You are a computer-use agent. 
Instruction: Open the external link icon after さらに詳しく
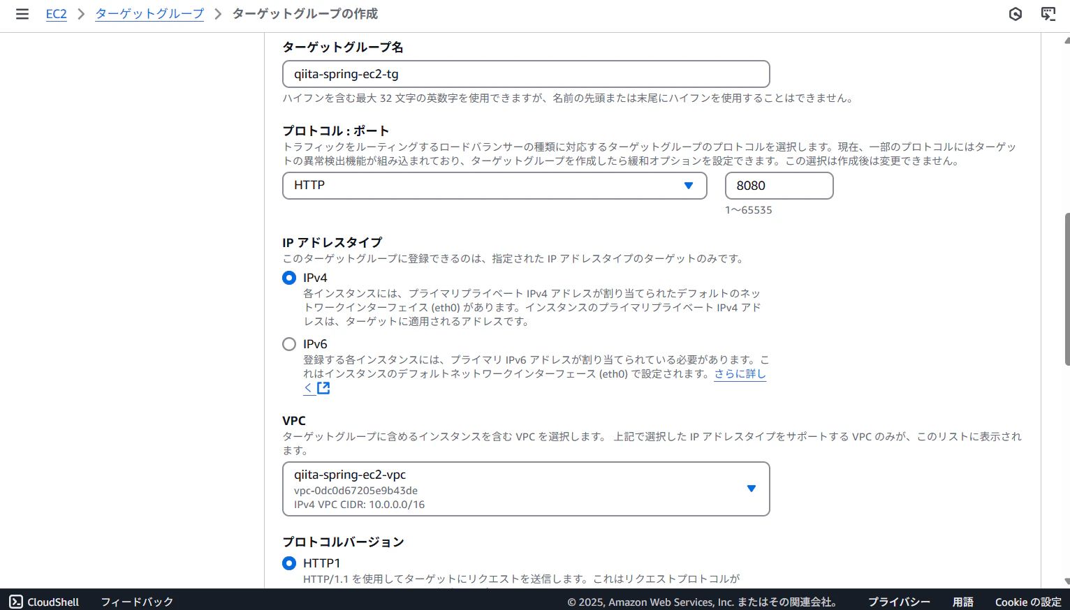pos(323,388)
